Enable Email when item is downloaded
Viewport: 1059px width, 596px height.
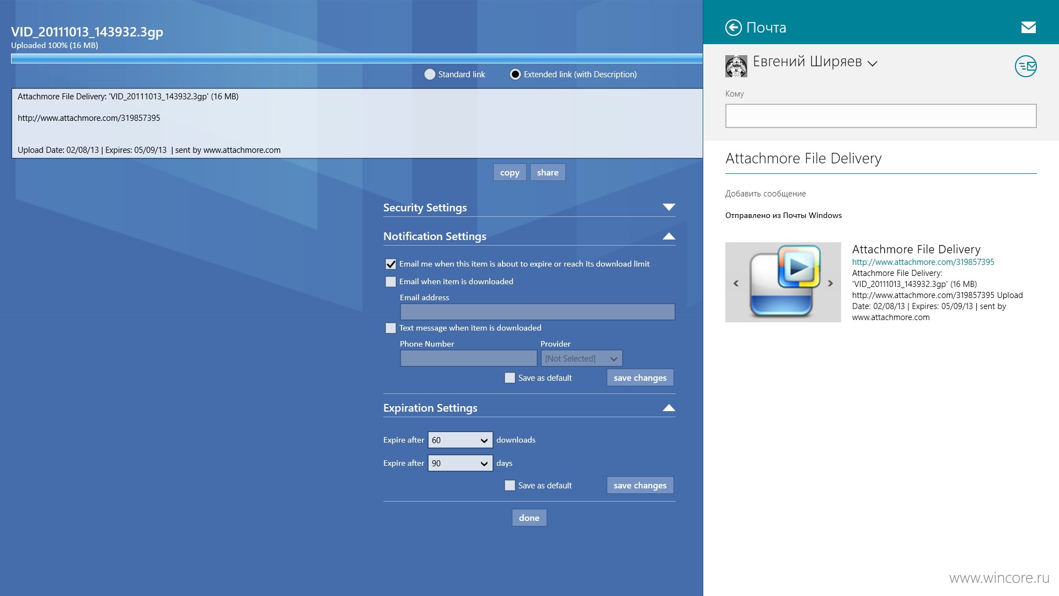391,282
